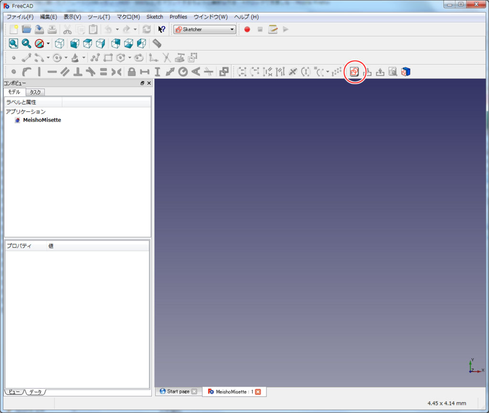Expand the polygon tools dropdown arrow
489x413 pixels.
pyautogui.click(x=130, y=58)
